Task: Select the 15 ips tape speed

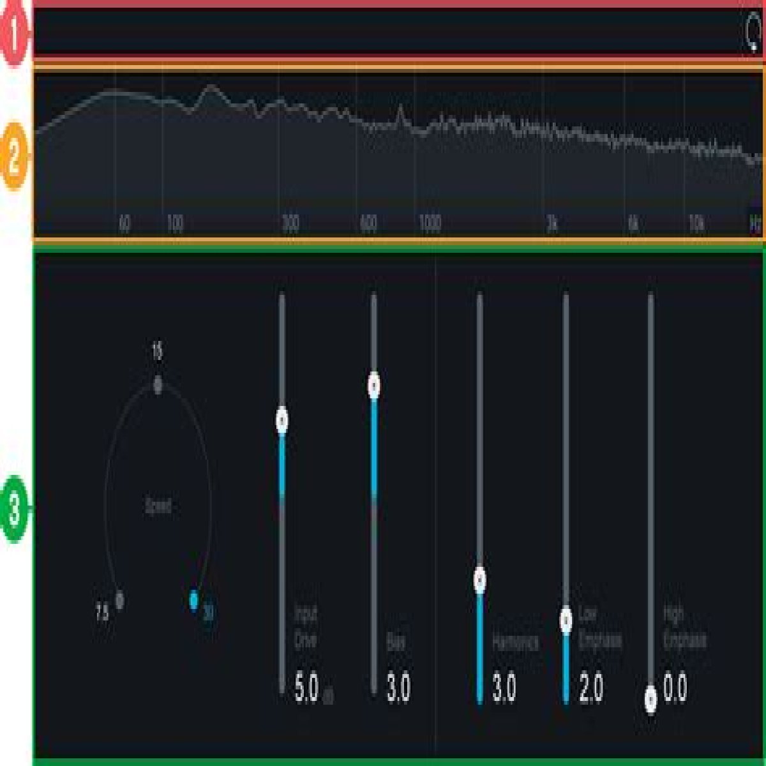Action: 158,385
